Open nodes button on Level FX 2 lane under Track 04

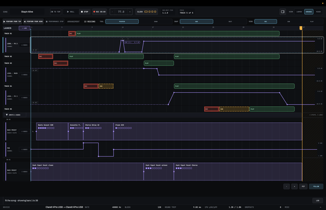[x=24, y=97]
